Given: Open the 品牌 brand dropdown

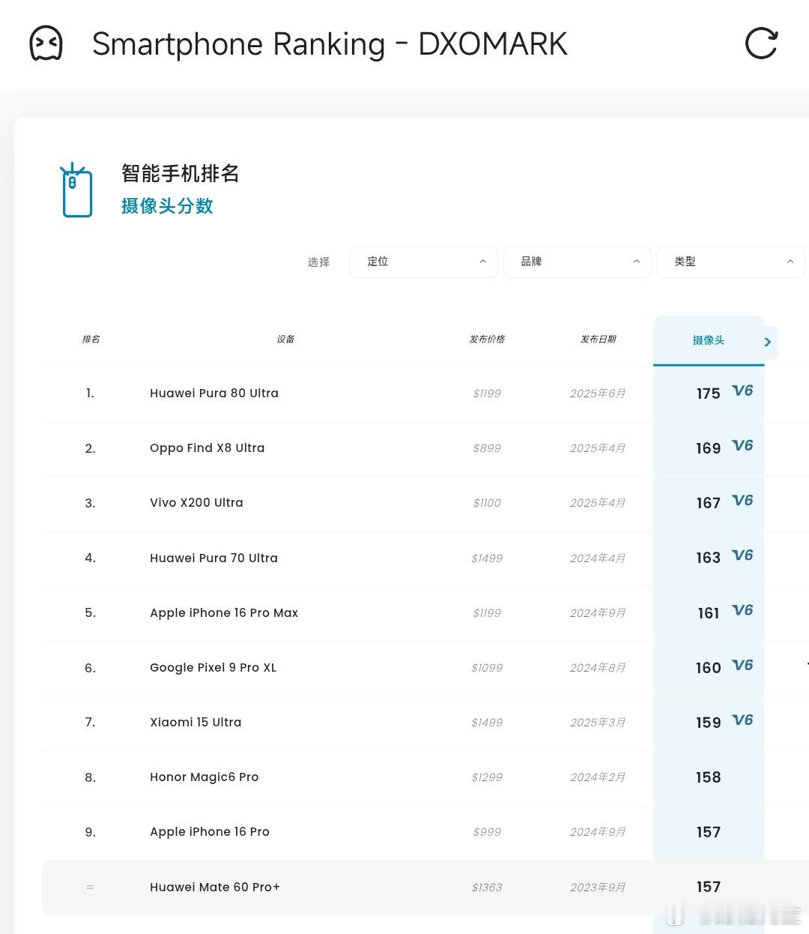Looking at the screenshot, I should tap(578, 262).
